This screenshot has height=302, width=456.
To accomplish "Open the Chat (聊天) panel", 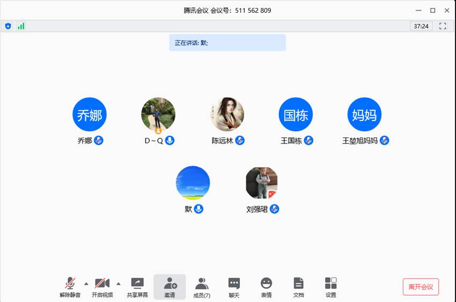I will point(234,287).
